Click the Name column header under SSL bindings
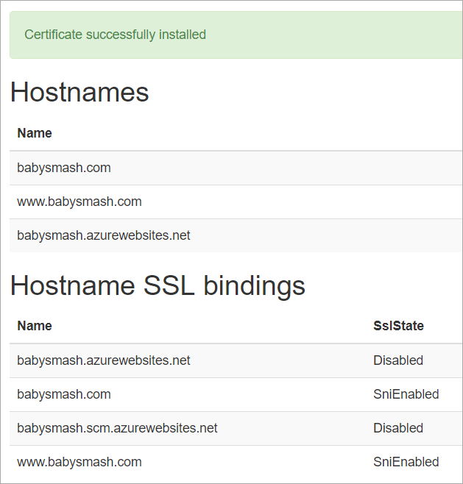Screen dimensions: 463x484 point(35,326)
